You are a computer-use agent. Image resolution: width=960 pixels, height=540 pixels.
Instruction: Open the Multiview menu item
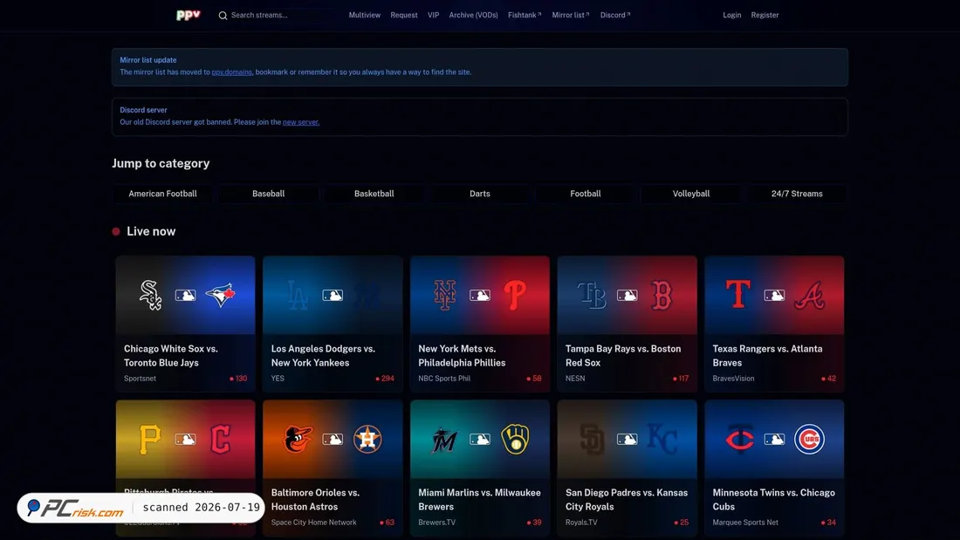(x=364, y=16)
